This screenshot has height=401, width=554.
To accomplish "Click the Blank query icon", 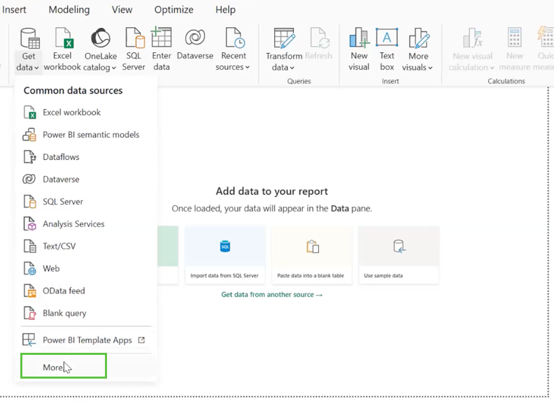I will (x=30, y=313).
